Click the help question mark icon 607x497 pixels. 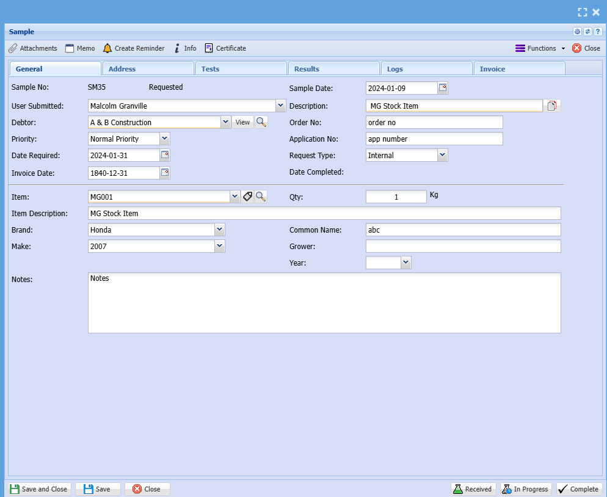[598, 32]
